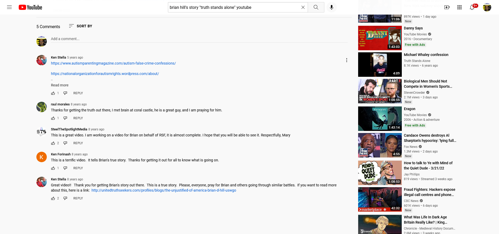Click SteelTheSpotlightMedia STS avatar
The width and height of the screenshot is (499, 234).
coord(42,132)
